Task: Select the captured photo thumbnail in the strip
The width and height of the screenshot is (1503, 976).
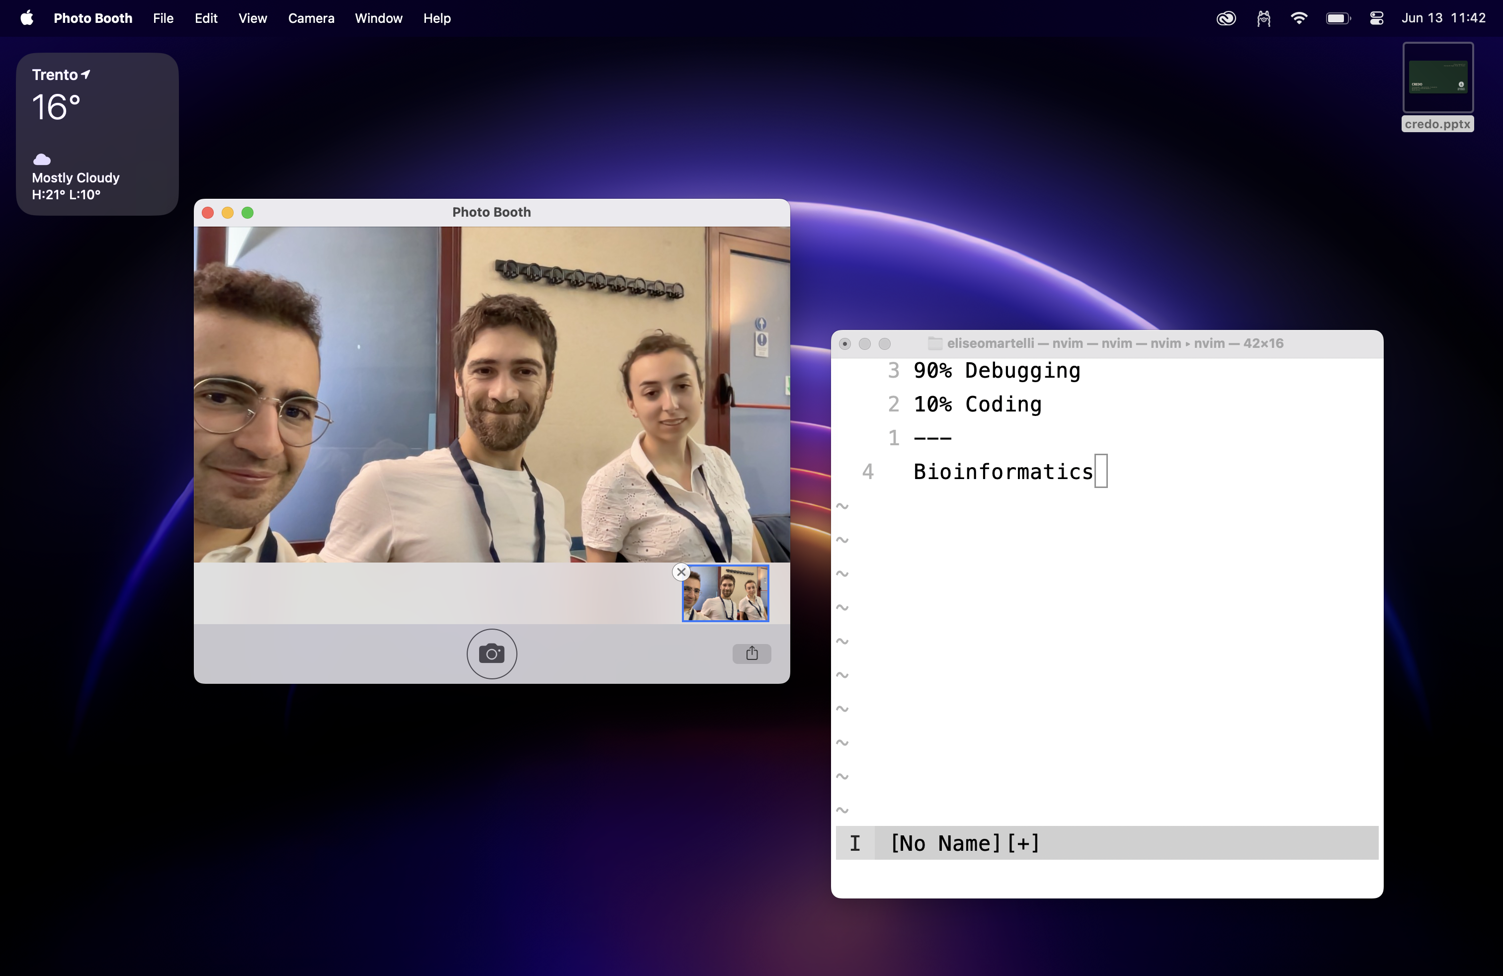Action: click(x=726, y=593)
